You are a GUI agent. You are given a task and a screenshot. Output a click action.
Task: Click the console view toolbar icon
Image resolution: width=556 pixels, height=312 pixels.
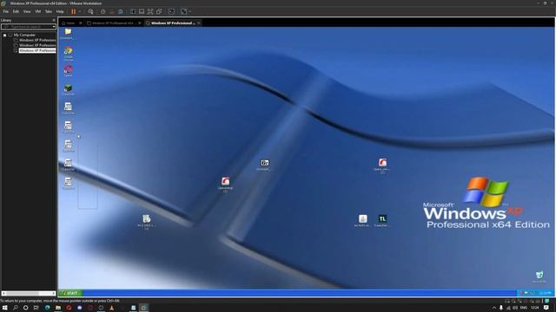coord(171,11)
